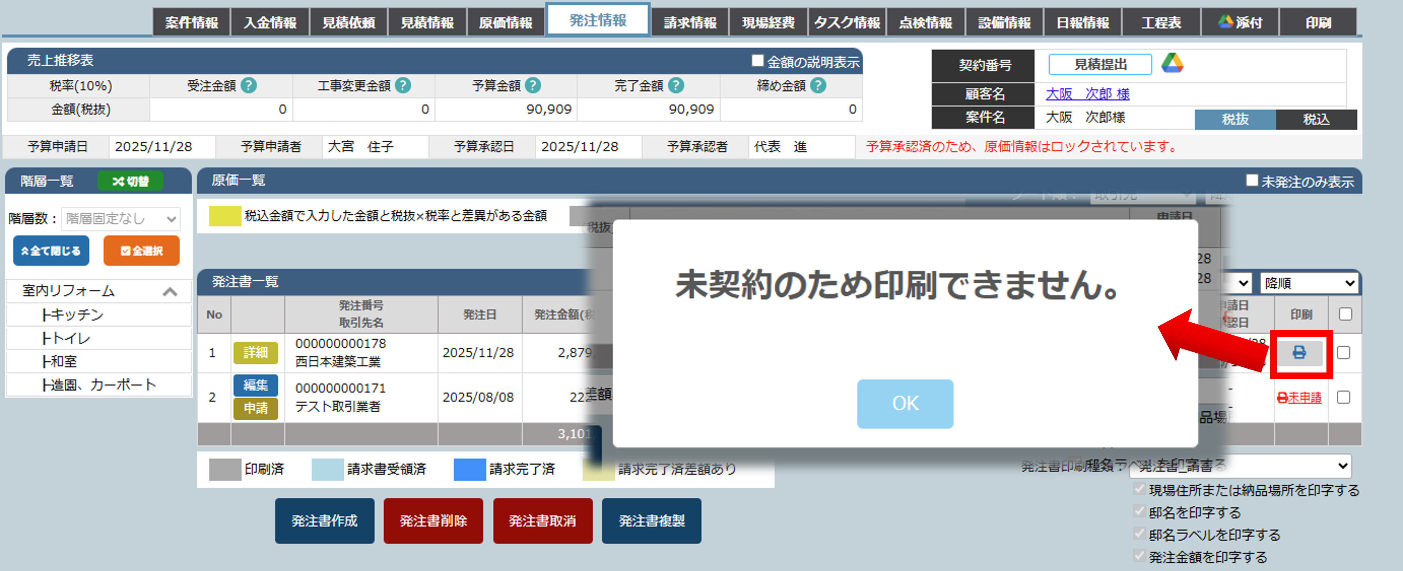Click help icon next to 受注金額
This screenshot has height=571, width=1403.
pyautogui.click(x=249, y=85)
